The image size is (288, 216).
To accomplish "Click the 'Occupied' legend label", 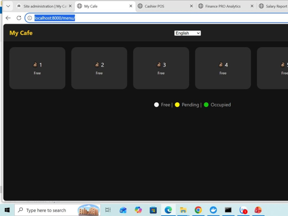I will (221, 105).
